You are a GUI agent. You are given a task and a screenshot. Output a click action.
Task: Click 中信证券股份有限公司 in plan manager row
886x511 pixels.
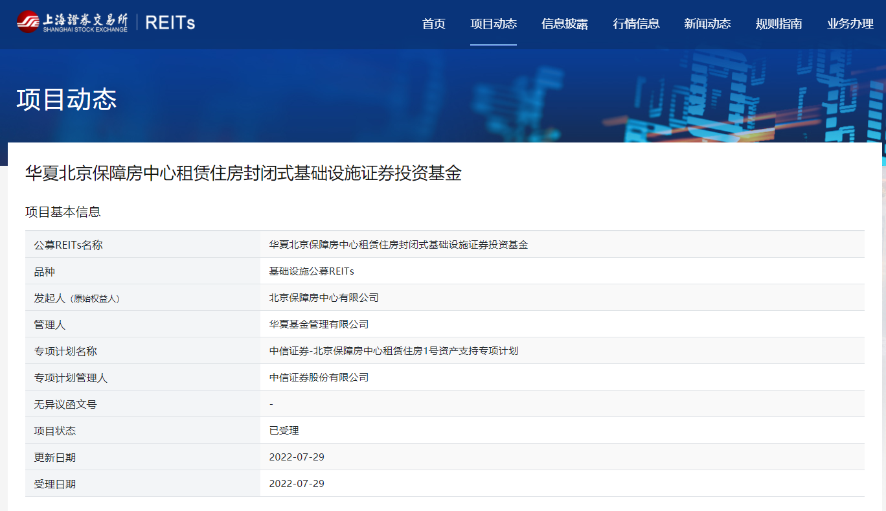319,378
